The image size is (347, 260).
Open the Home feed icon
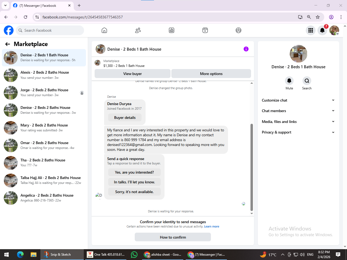point(104,30)
